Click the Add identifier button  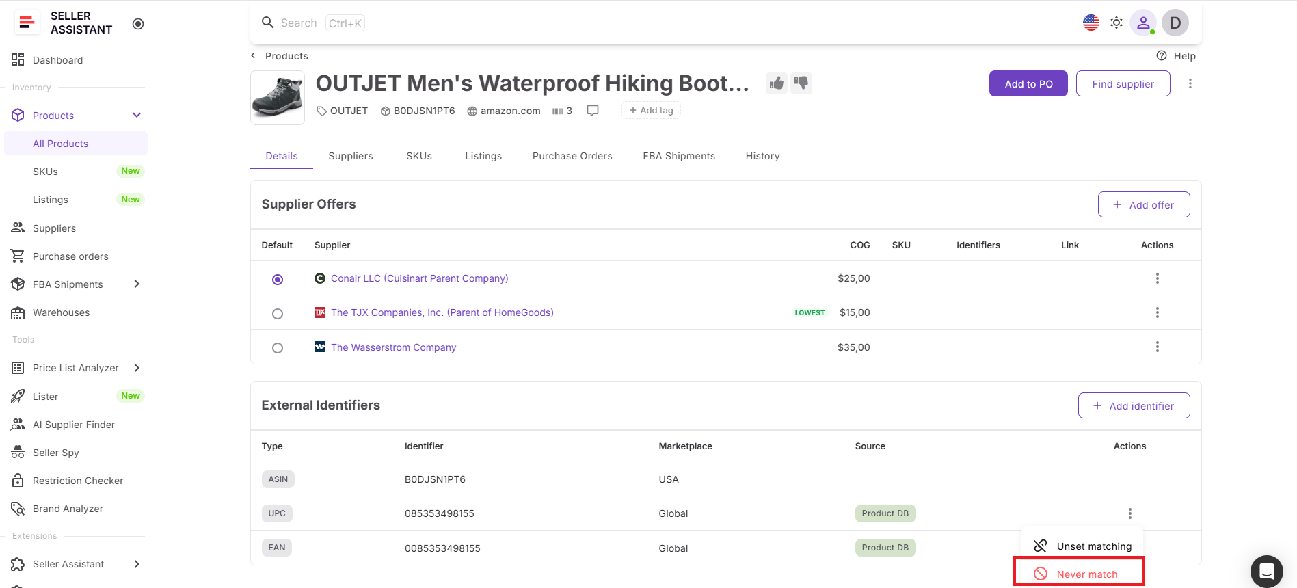(1134, 405)
